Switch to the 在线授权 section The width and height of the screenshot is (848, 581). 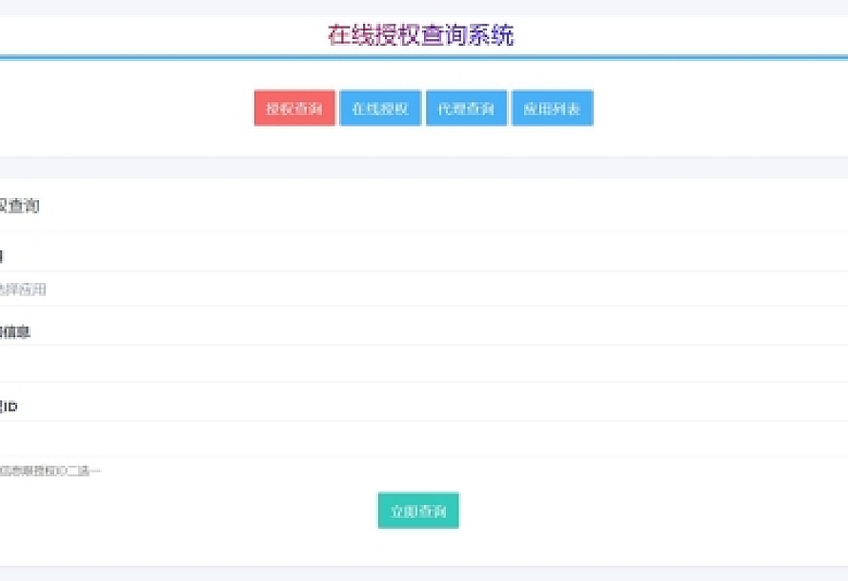382,108
